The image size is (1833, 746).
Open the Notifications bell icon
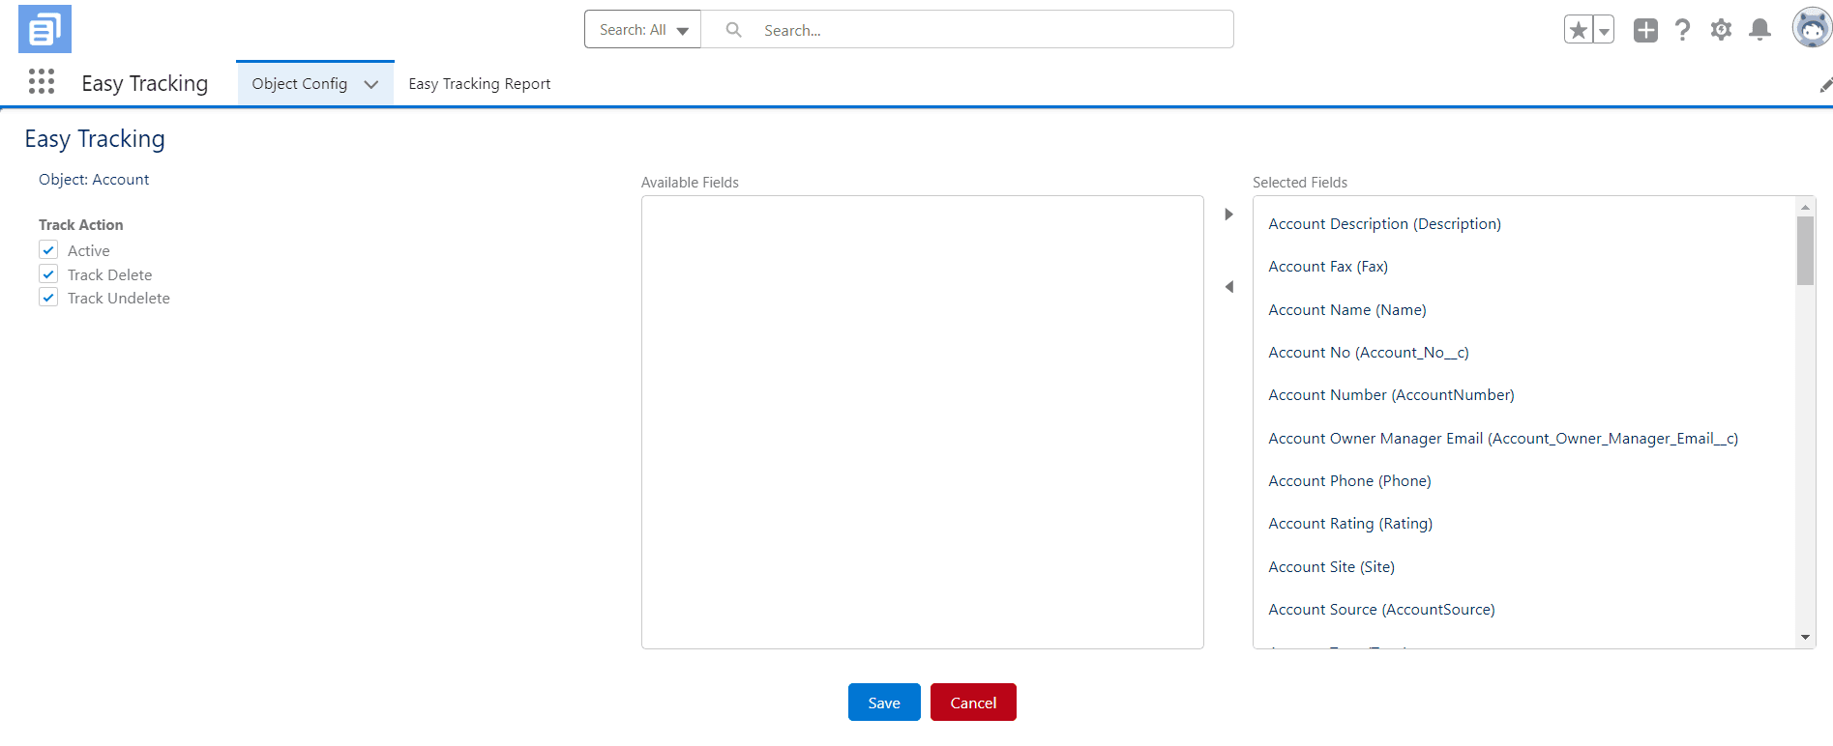(x=1759, y=30)
